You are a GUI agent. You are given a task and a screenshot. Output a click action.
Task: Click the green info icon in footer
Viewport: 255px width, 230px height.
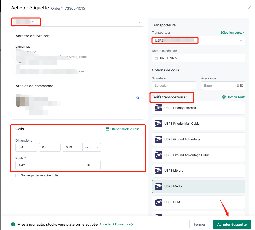point(13,224)
